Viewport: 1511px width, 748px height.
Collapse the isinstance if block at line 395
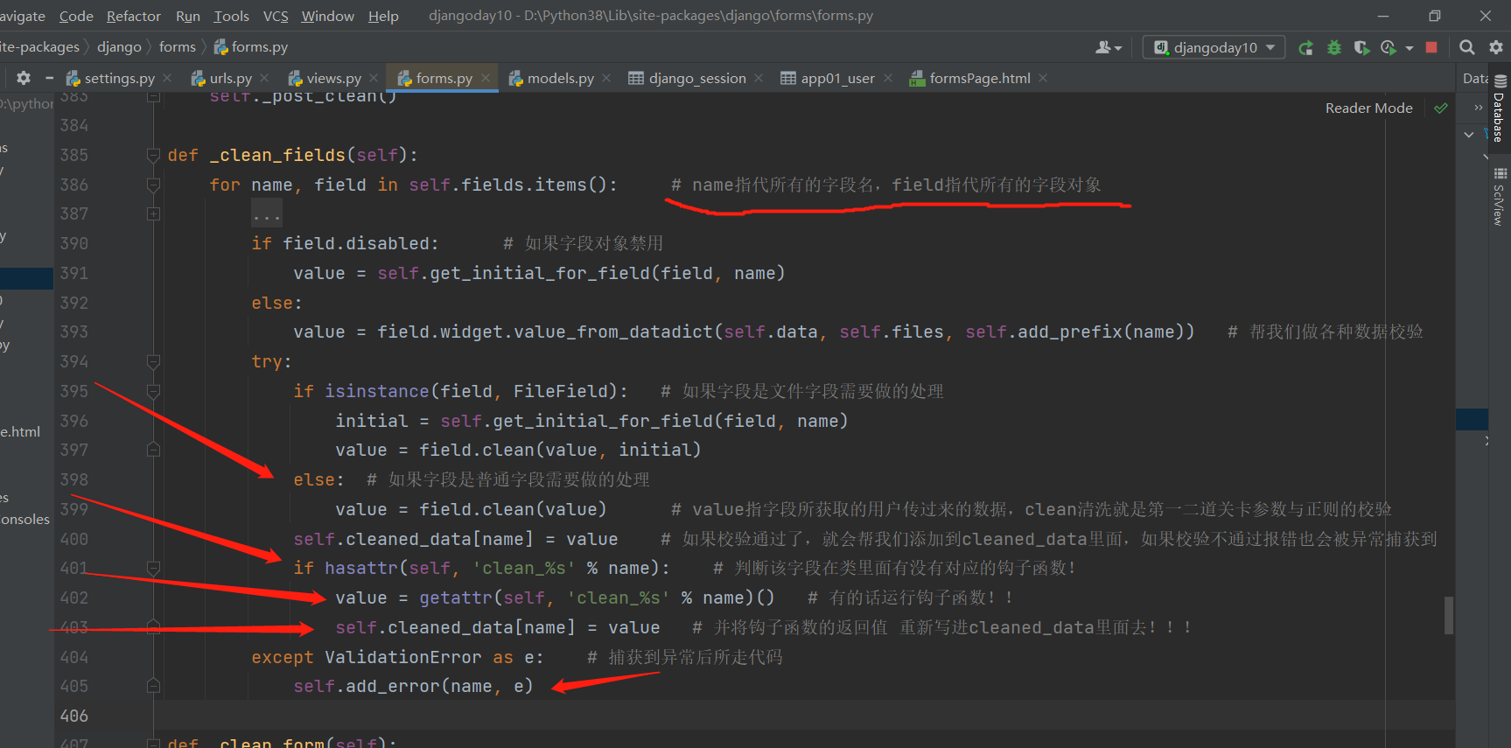pos(154,391)
